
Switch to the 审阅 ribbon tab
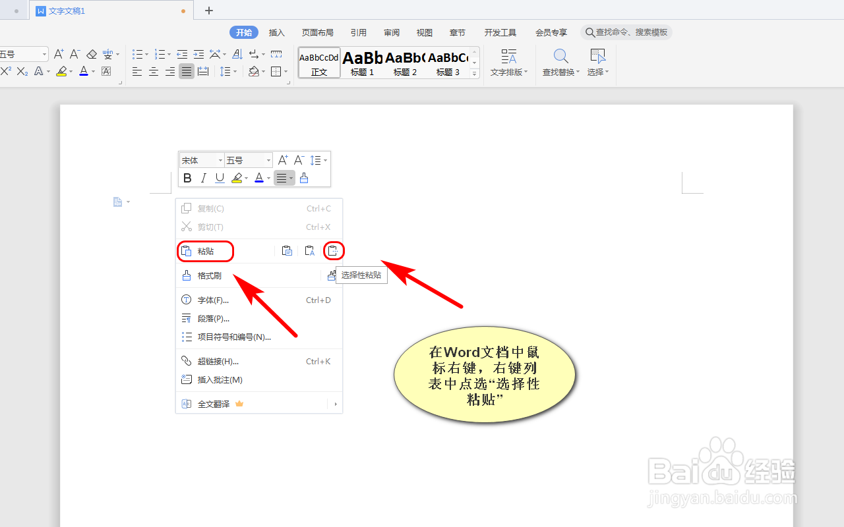pos(392,32)
